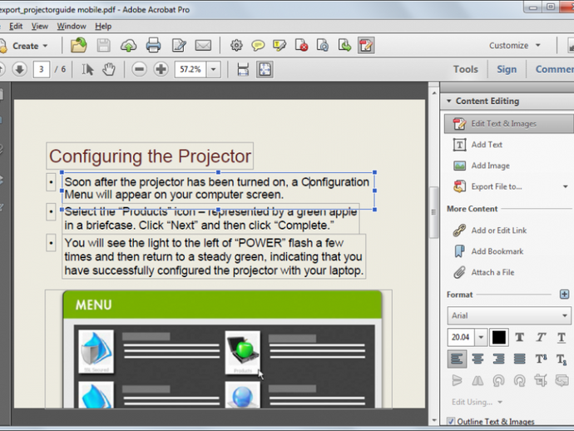The width and height of the screenshot is (574, 431).
Task: Click the Save floppy disk icon
Action: 104,46
